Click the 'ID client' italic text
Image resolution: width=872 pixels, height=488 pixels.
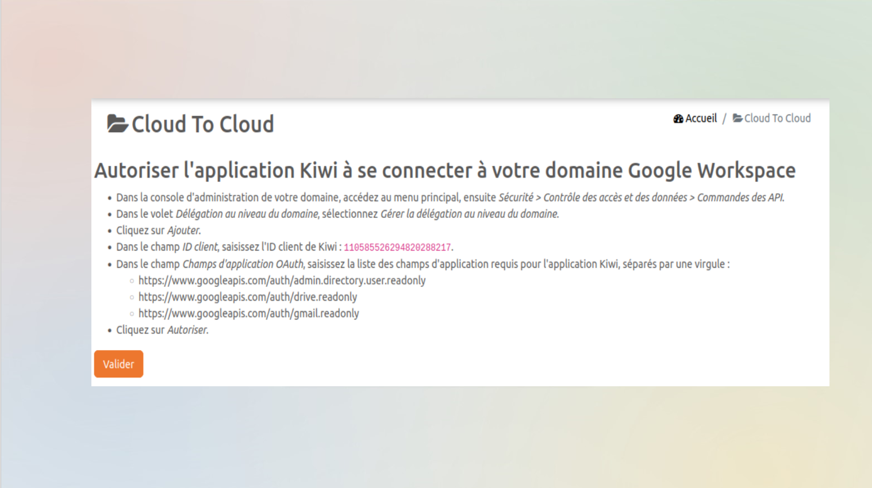click(x=200, y=247)
